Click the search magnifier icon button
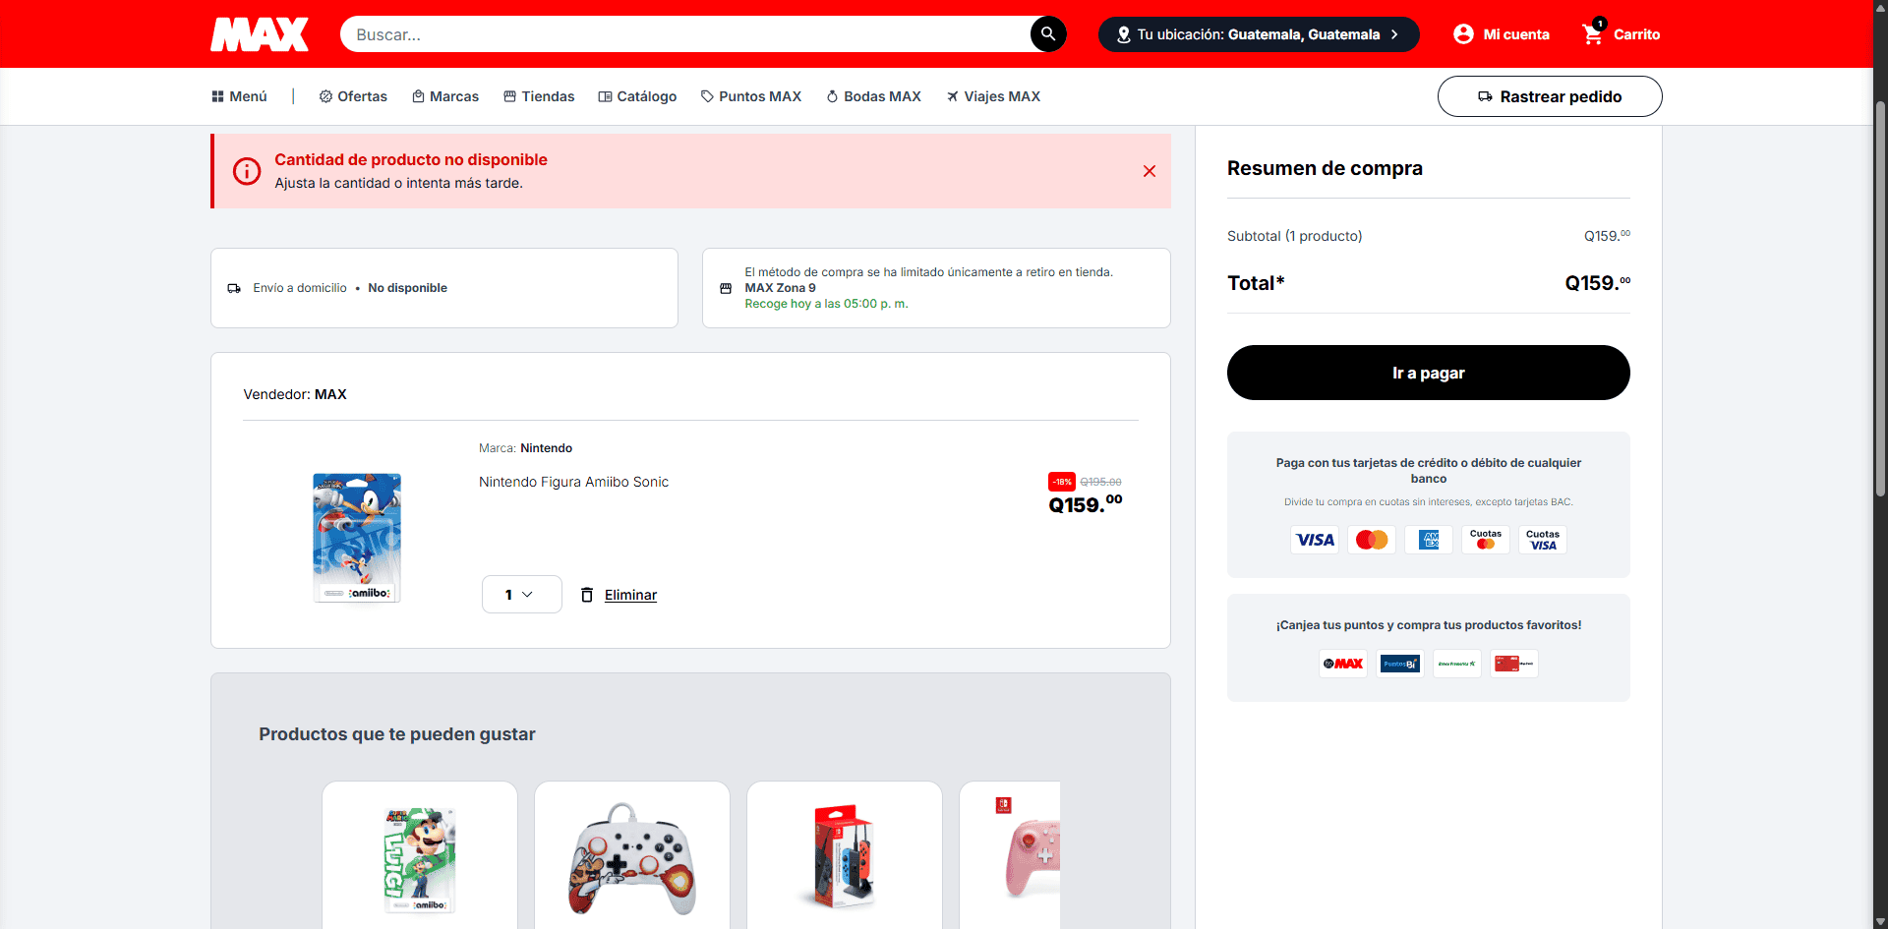 [x=1048, y=34]
